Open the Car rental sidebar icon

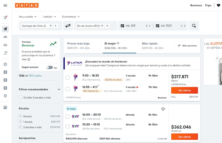click(5, 45)
